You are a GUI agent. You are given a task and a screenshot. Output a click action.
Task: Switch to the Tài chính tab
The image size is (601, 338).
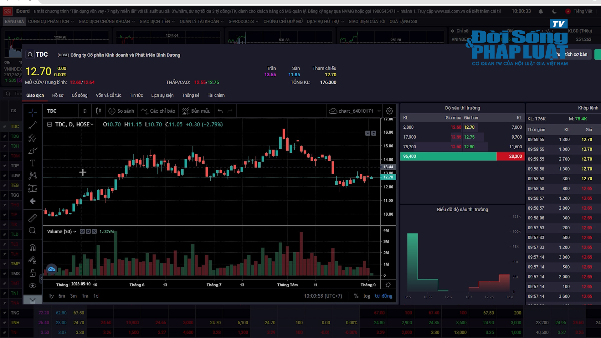(x=216, y=95)
